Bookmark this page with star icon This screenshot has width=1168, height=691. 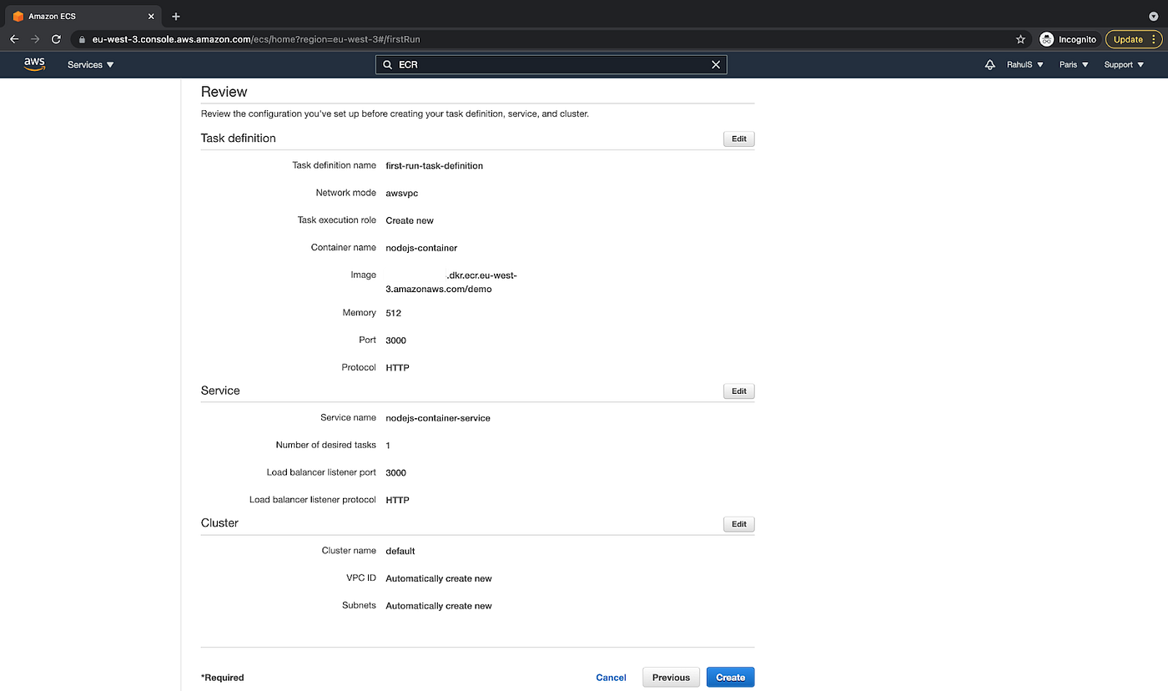coord(1020,39)
